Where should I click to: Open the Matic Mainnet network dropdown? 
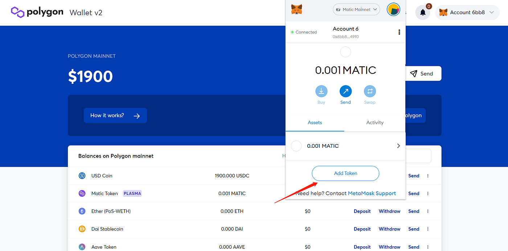[x=356, y=9]
